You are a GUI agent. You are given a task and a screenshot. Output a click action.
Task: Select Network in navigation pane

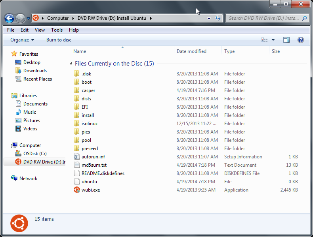click(x=28, y=179)
